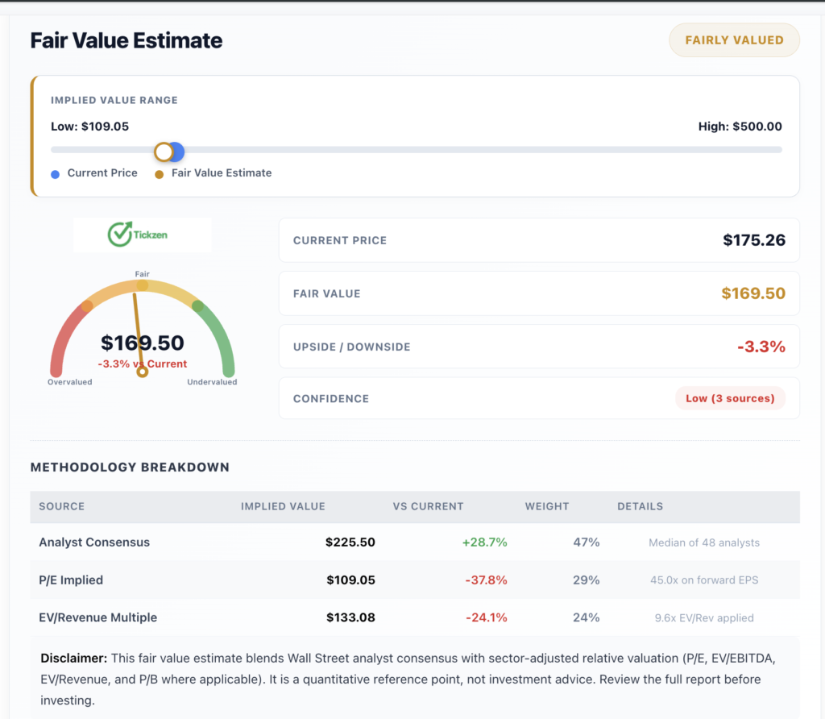Screen dimensions: 825x719
Task: Click the Low (3 sources) confidence badge
Action: (730, 398)
